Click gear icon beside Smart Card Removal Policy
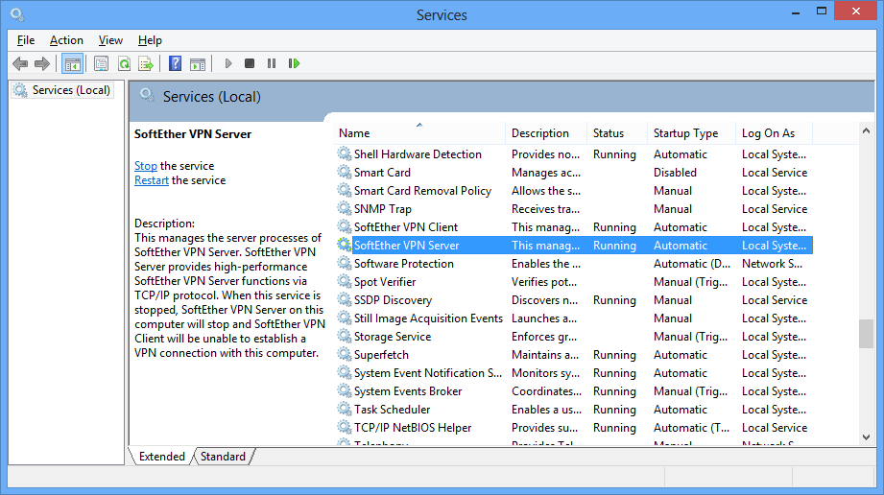The image size is (884, 495). (345, 191)
